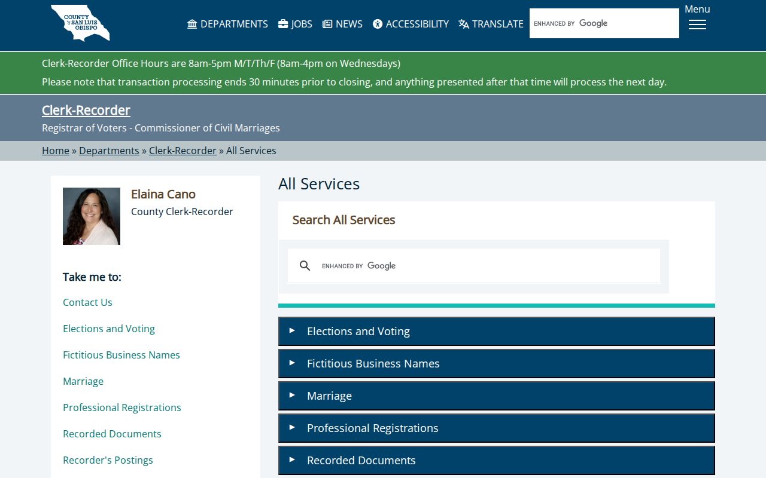Open the Marriage sidebar link
Screen dimensions: 766x478
[x=83, y=381]
